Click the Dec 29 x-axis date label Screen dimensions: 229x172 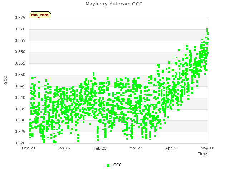click(28, 148)
